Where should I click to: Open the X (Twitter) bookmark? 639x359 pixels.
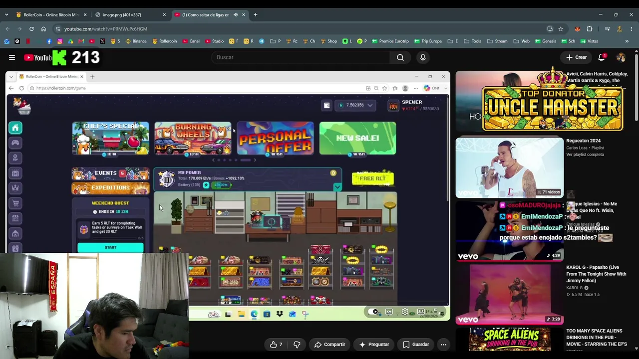pyautogui.click(x=102, y=41)
